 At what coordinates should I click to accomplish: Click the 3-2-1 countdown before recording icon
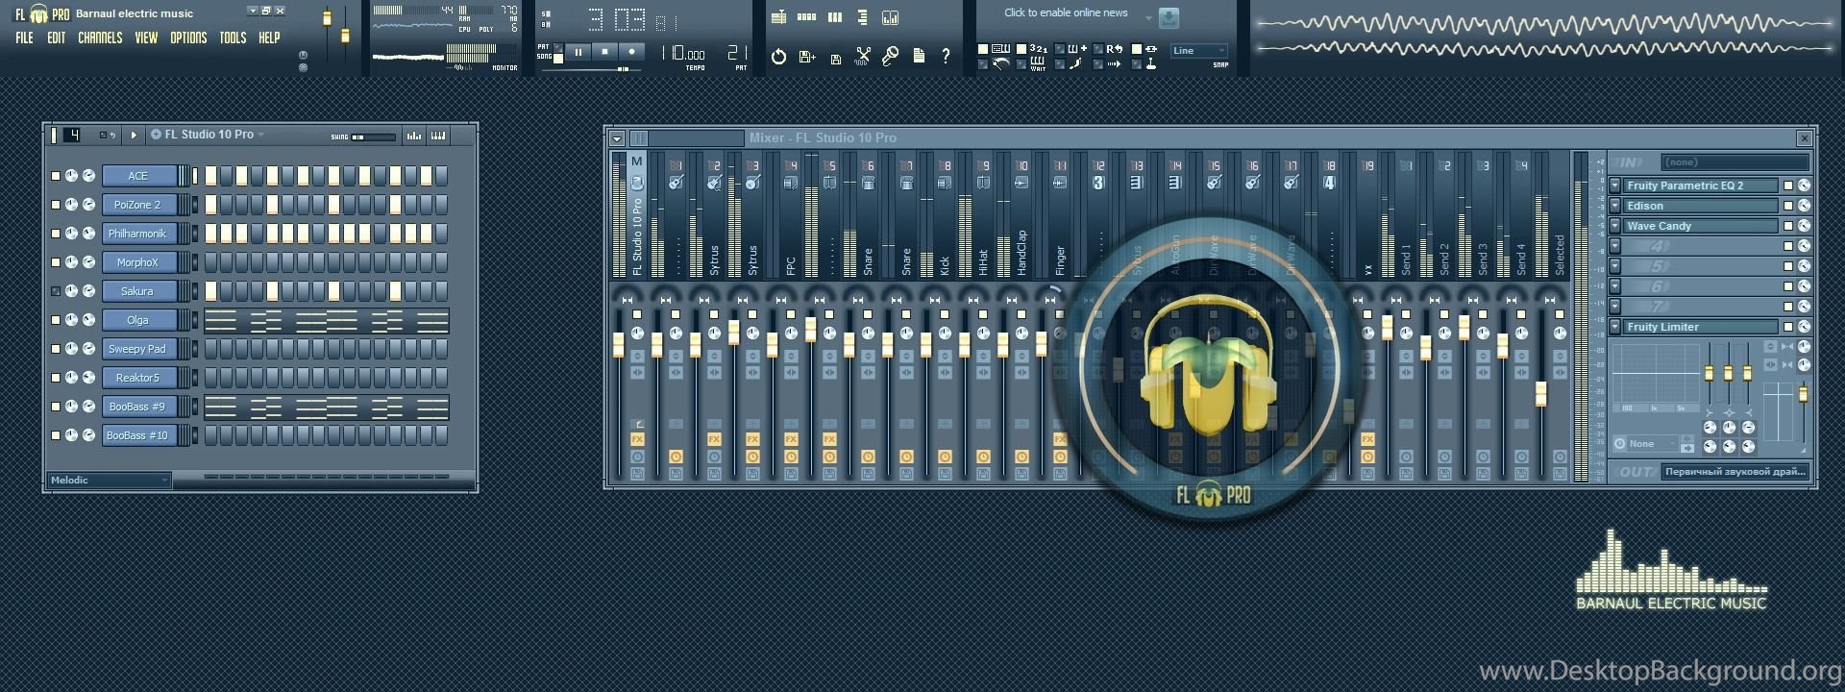(1039, 49)
